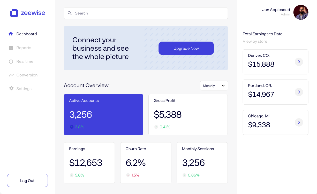317x194 pixels.
Task: Click the zeewise logo icon
Action: tap(14, 13)
